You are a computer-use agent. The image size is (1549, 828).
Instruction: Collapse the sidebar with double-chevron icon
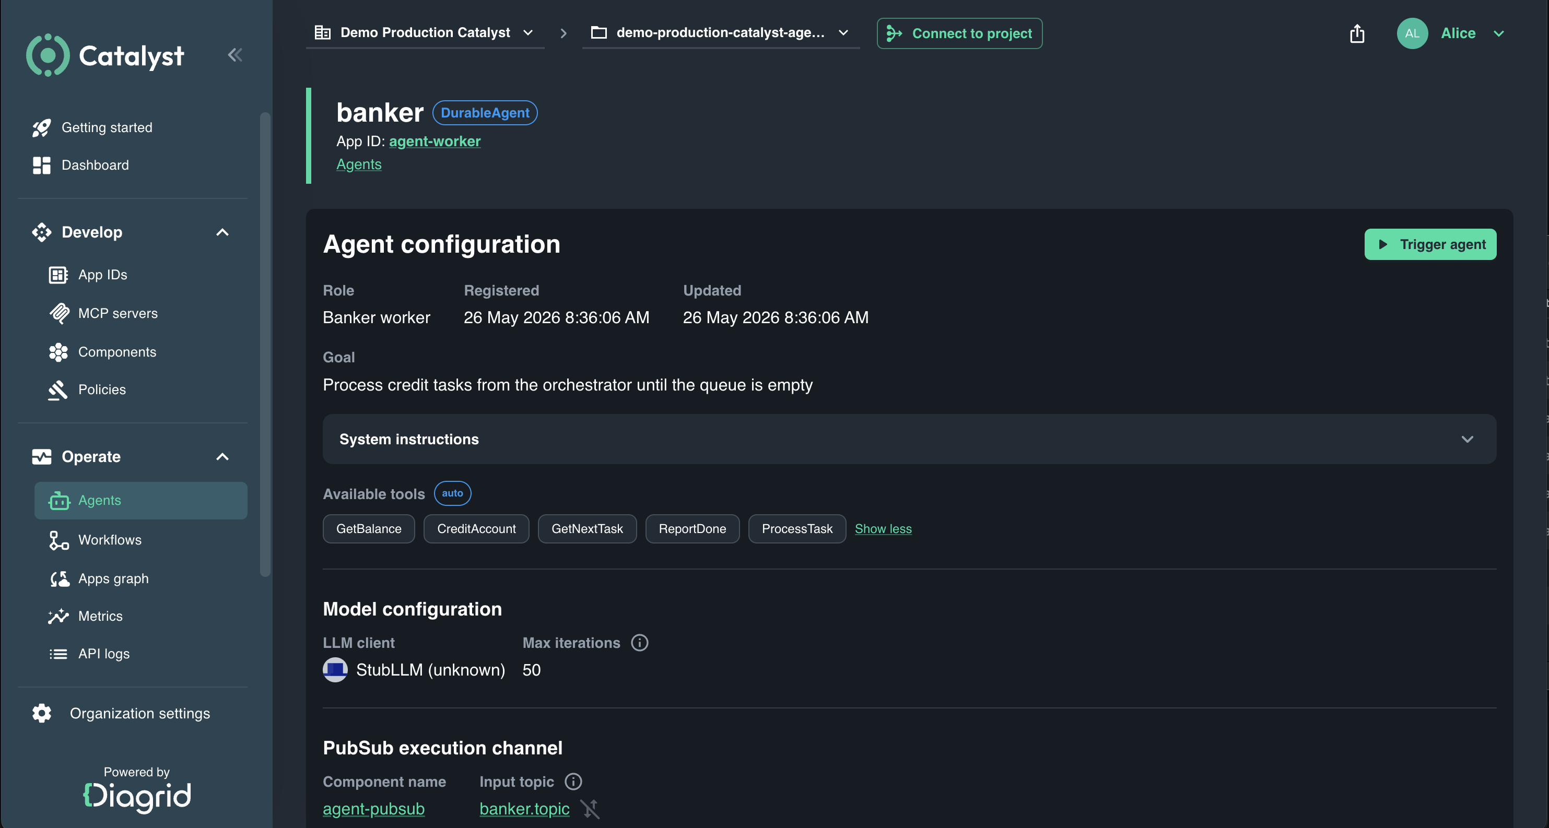[x=235, y=55]
